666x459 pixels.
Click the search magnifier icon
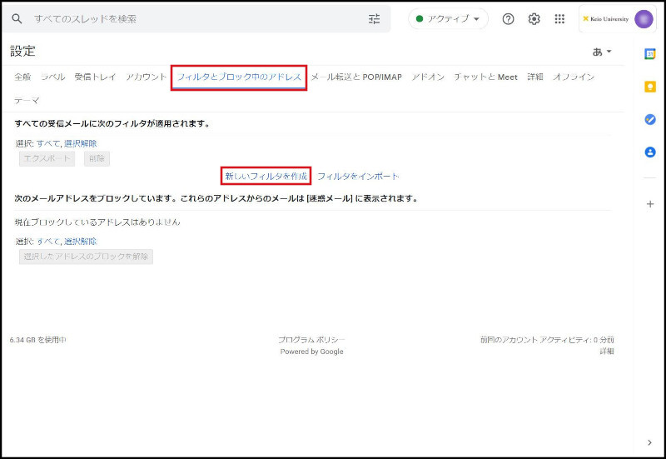[x=17, y=18]
